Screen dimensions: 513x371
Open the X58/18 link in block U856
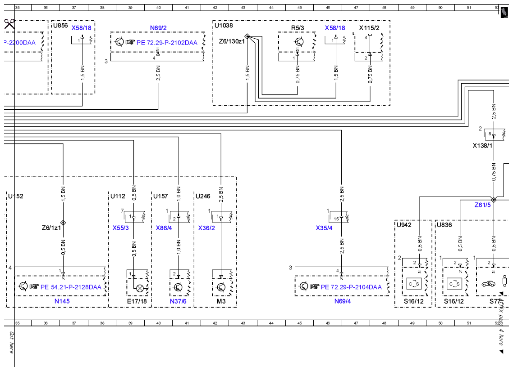pyautogui.click(x=82, y=28)
